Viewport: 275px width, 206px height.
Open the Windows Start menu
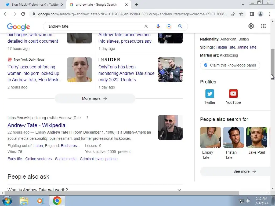coord(7,201)
